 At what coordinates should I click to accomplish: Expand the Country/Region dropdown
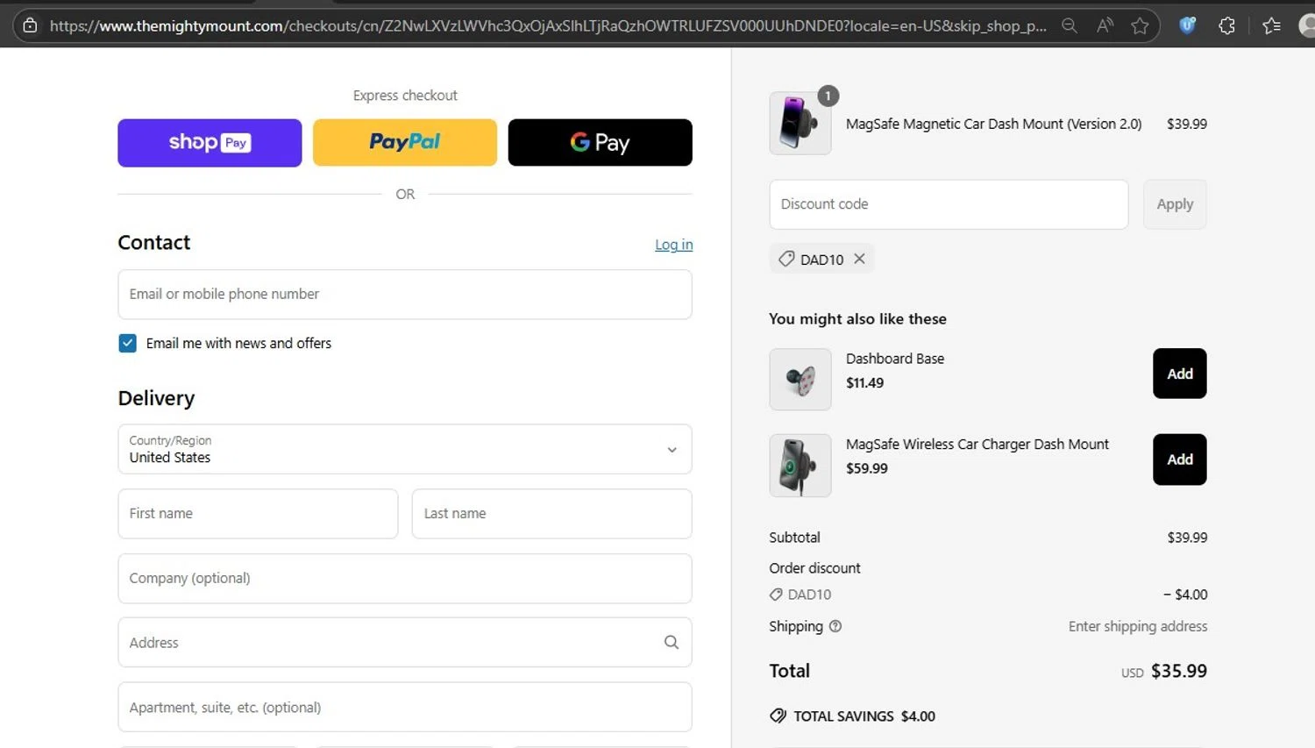405,449
